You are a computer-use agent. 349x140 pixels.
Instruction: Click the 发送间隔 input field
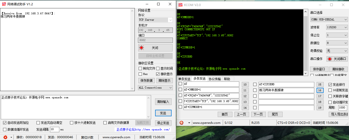coord(54,129)
